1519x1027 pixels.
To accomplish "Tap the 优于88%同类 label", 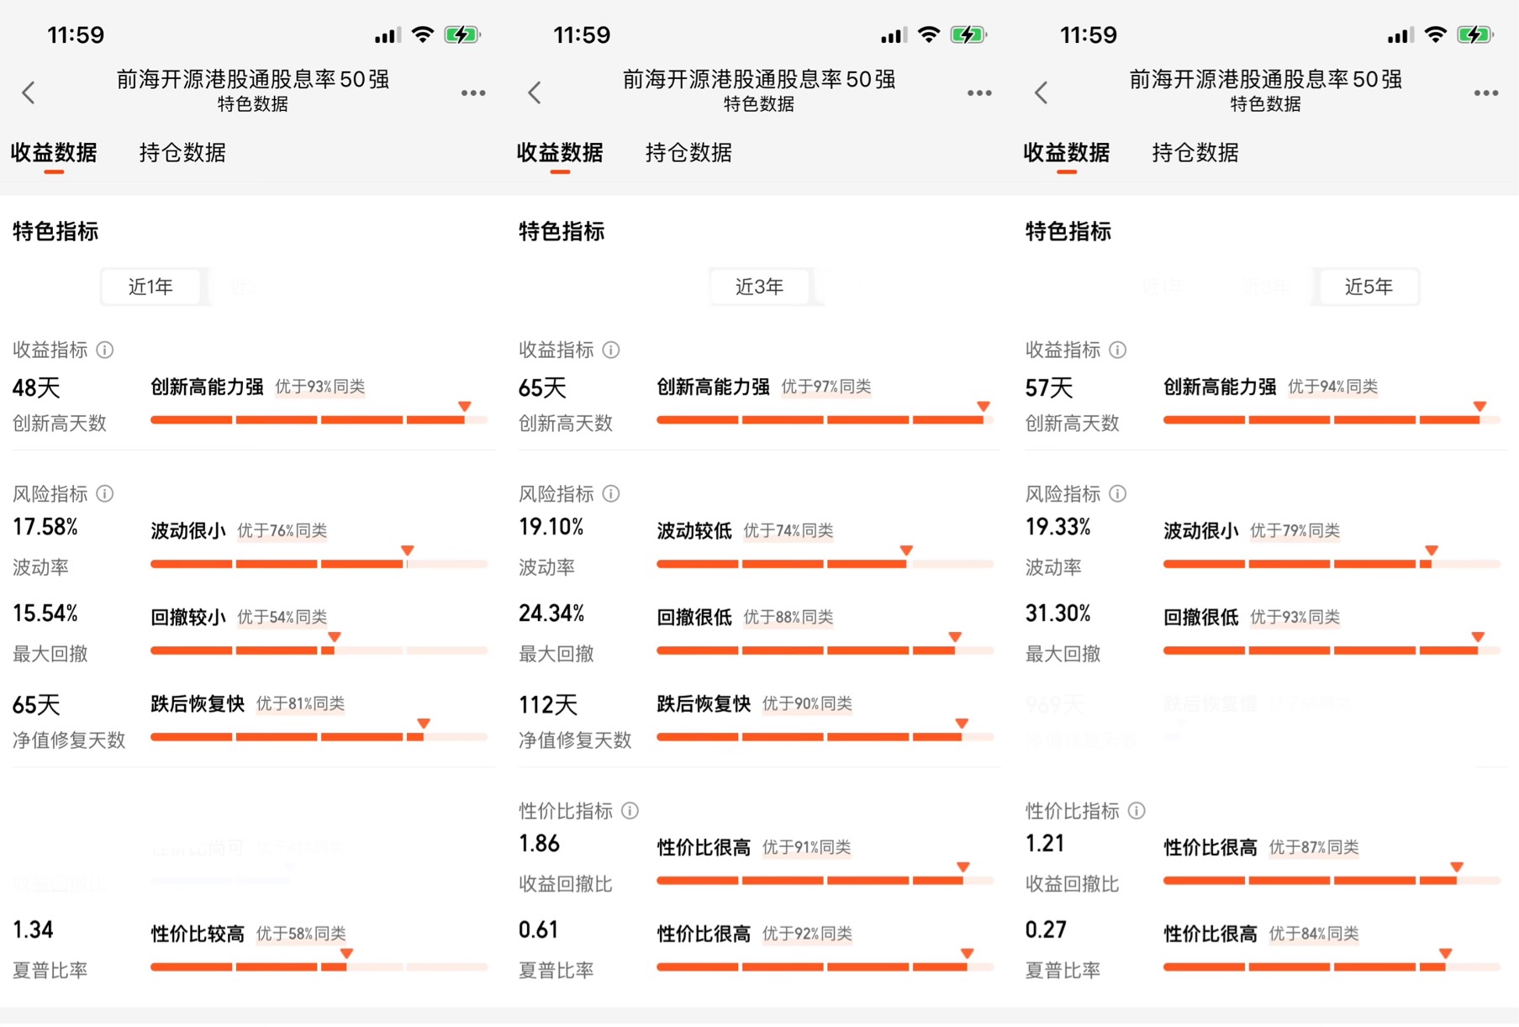I will click(x=789, y=617).
